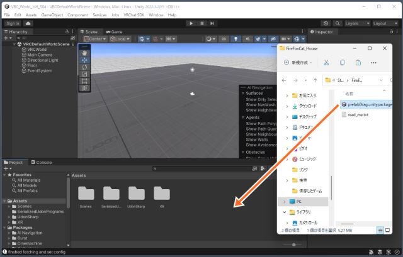
Task: Select prefabDrag.unitypackage file in Explorer
Action: point(366,104)
